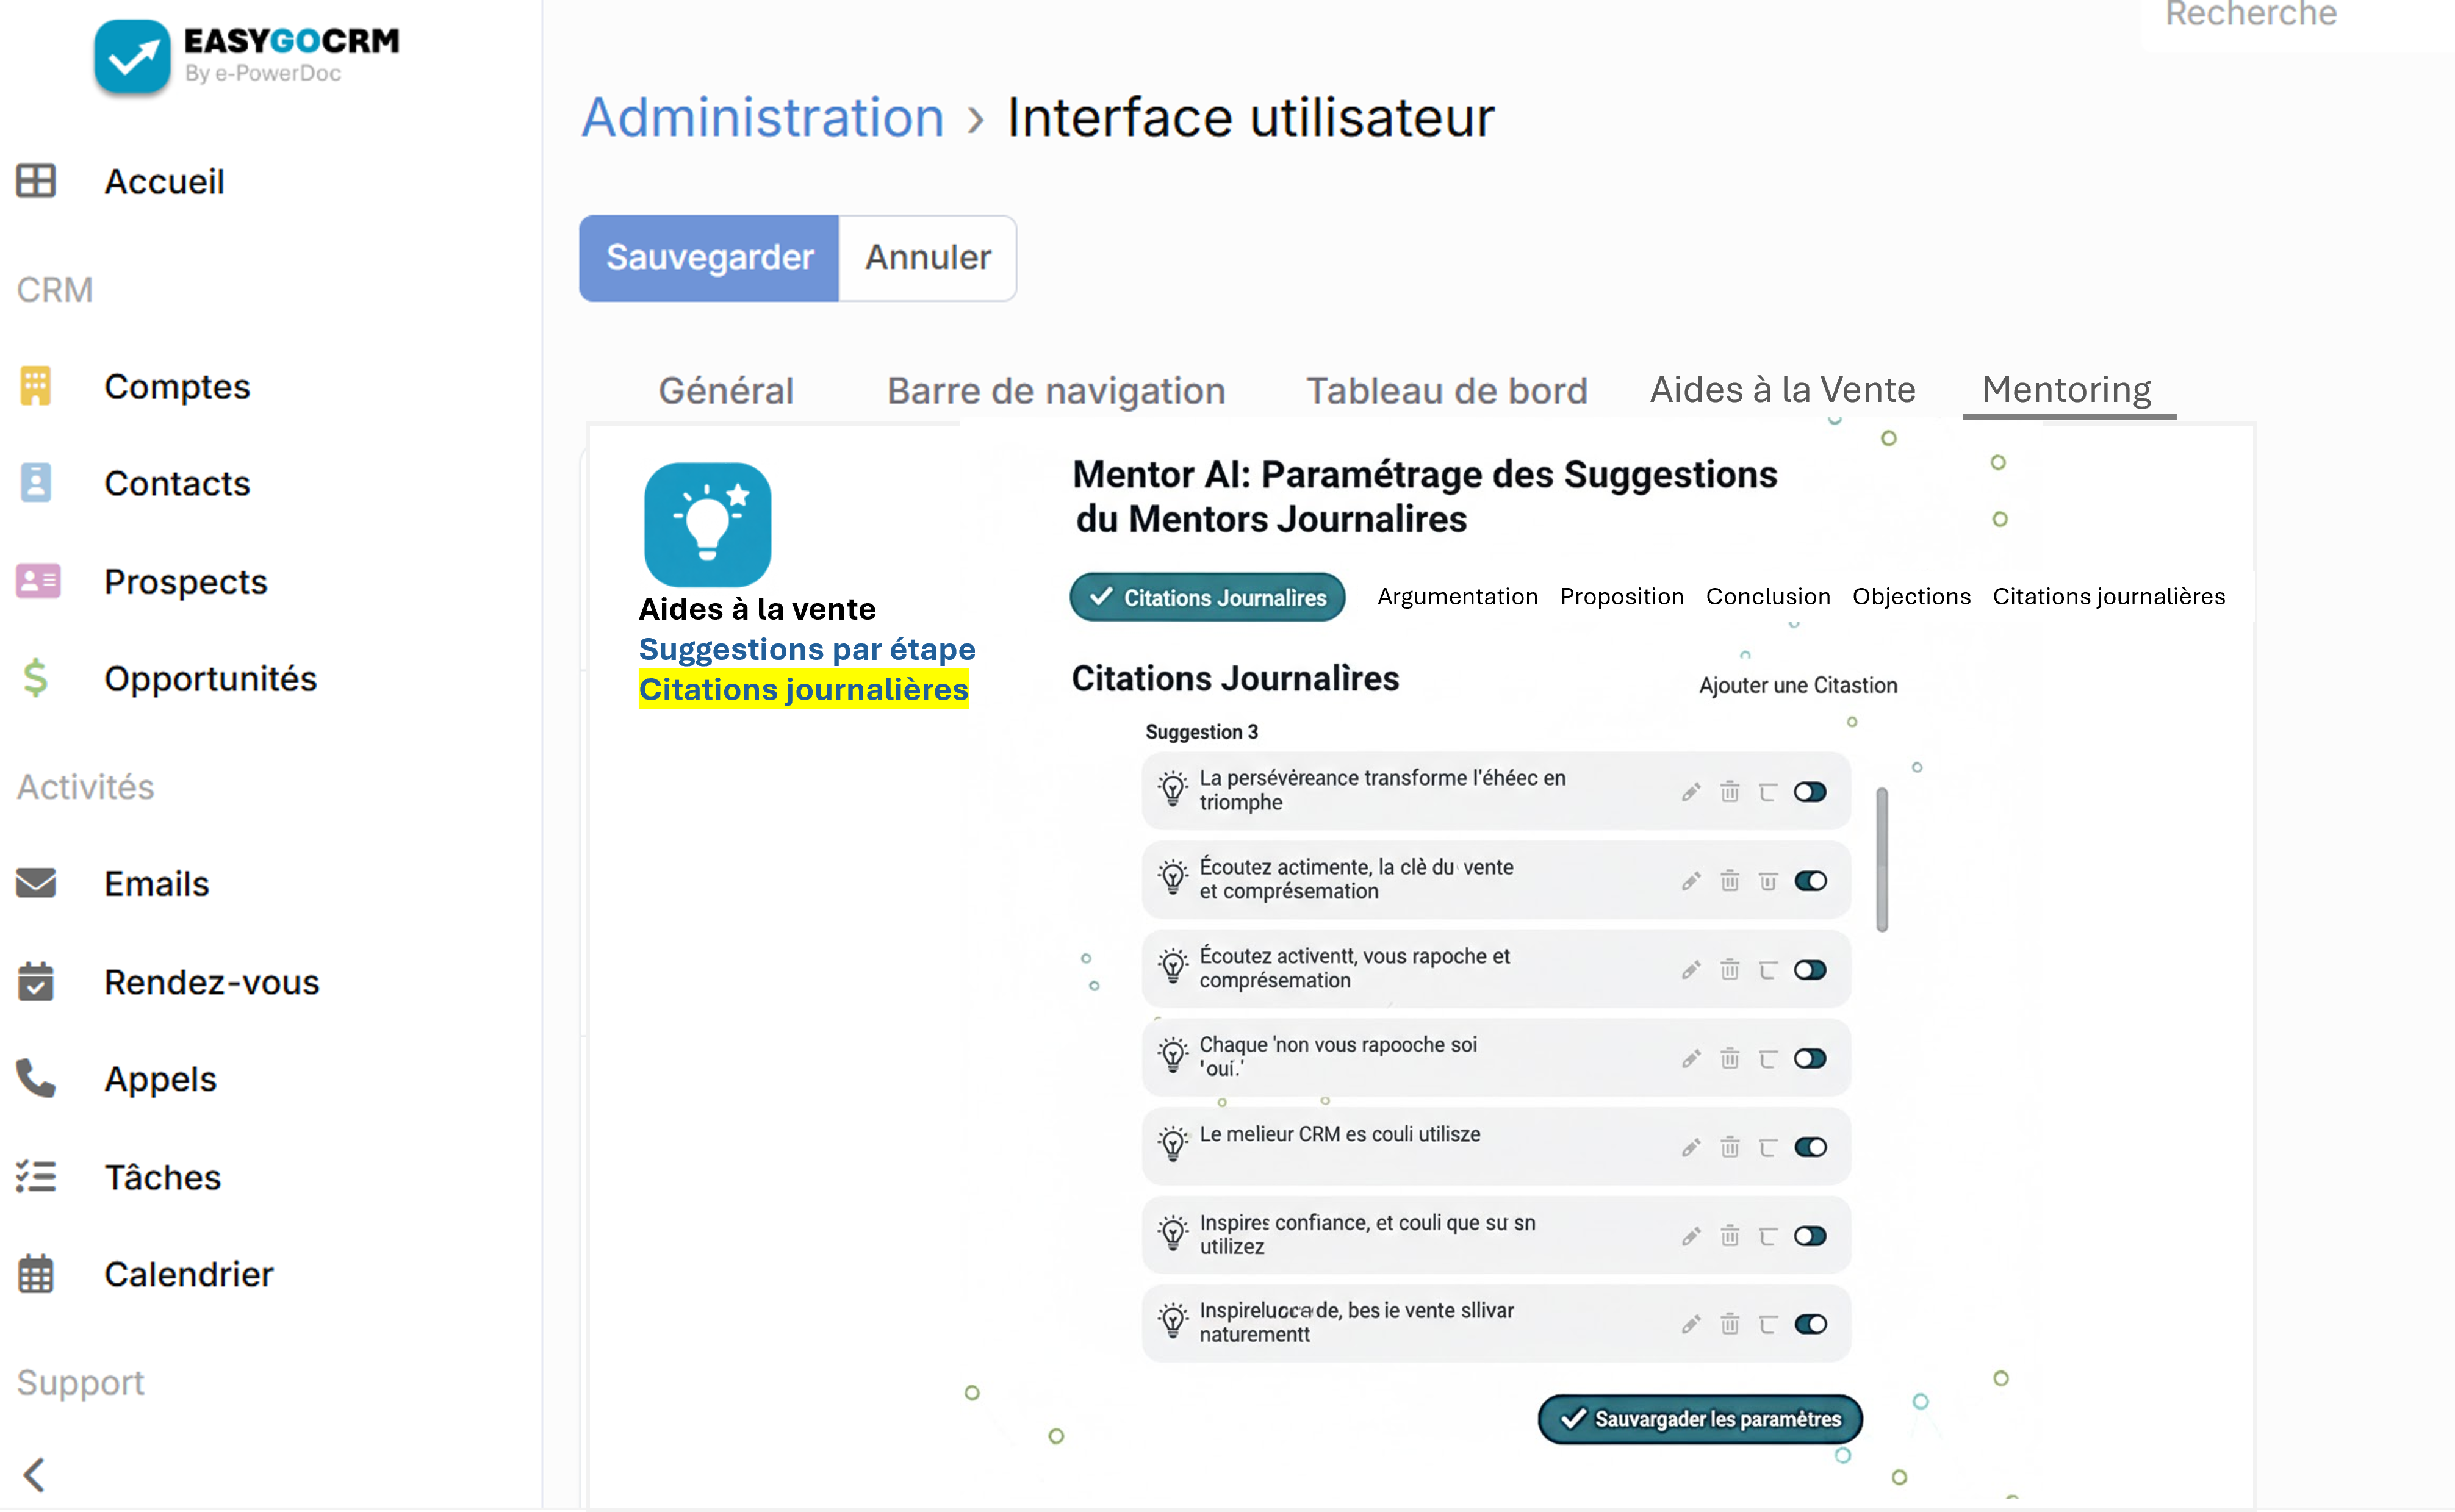This screenshot has height=1512, width=2455.
Task: Select the Objections sub-tab
Action: pyautogui.click(x=1911, y=596)
